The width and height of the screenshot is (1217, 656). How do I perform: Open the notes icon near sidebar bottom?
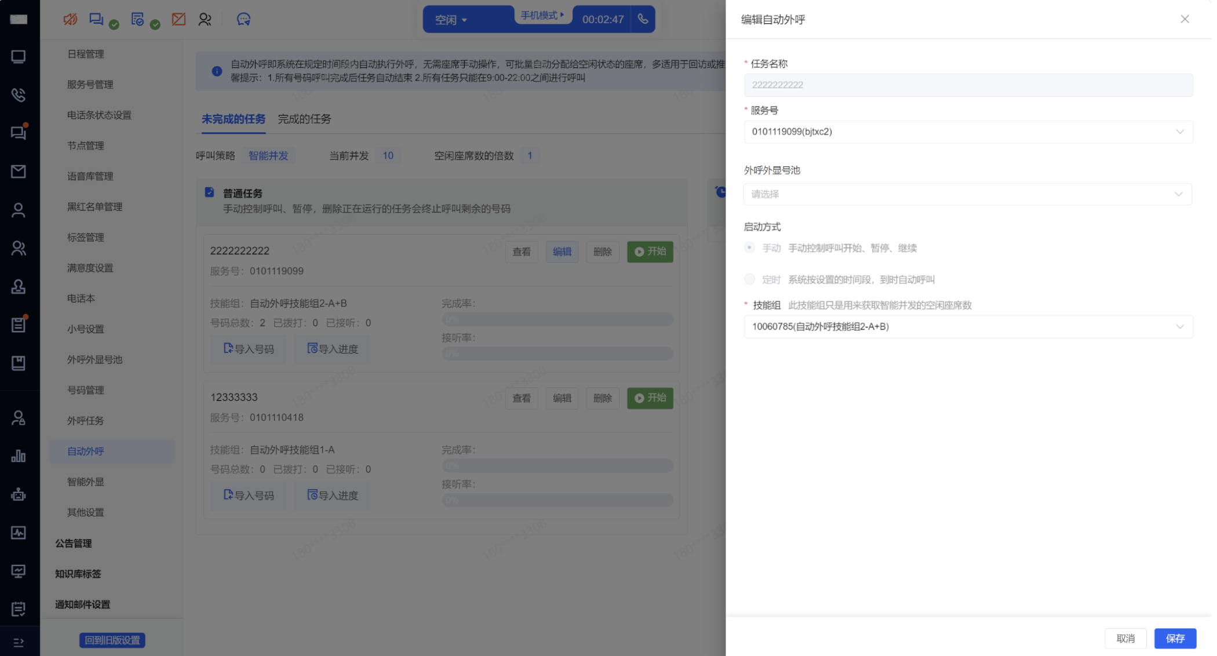click(19, 609)
